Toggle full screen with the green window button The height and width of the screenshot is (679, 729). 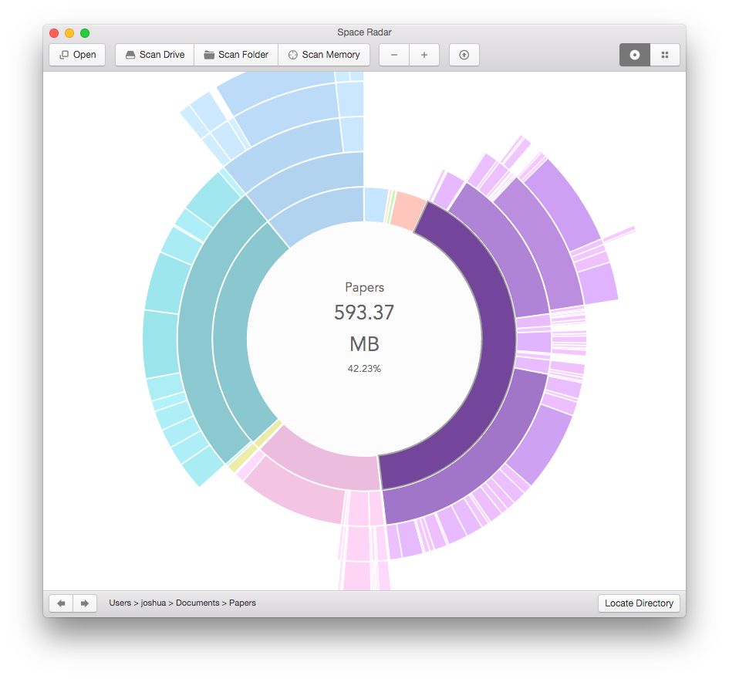point(86,33)
